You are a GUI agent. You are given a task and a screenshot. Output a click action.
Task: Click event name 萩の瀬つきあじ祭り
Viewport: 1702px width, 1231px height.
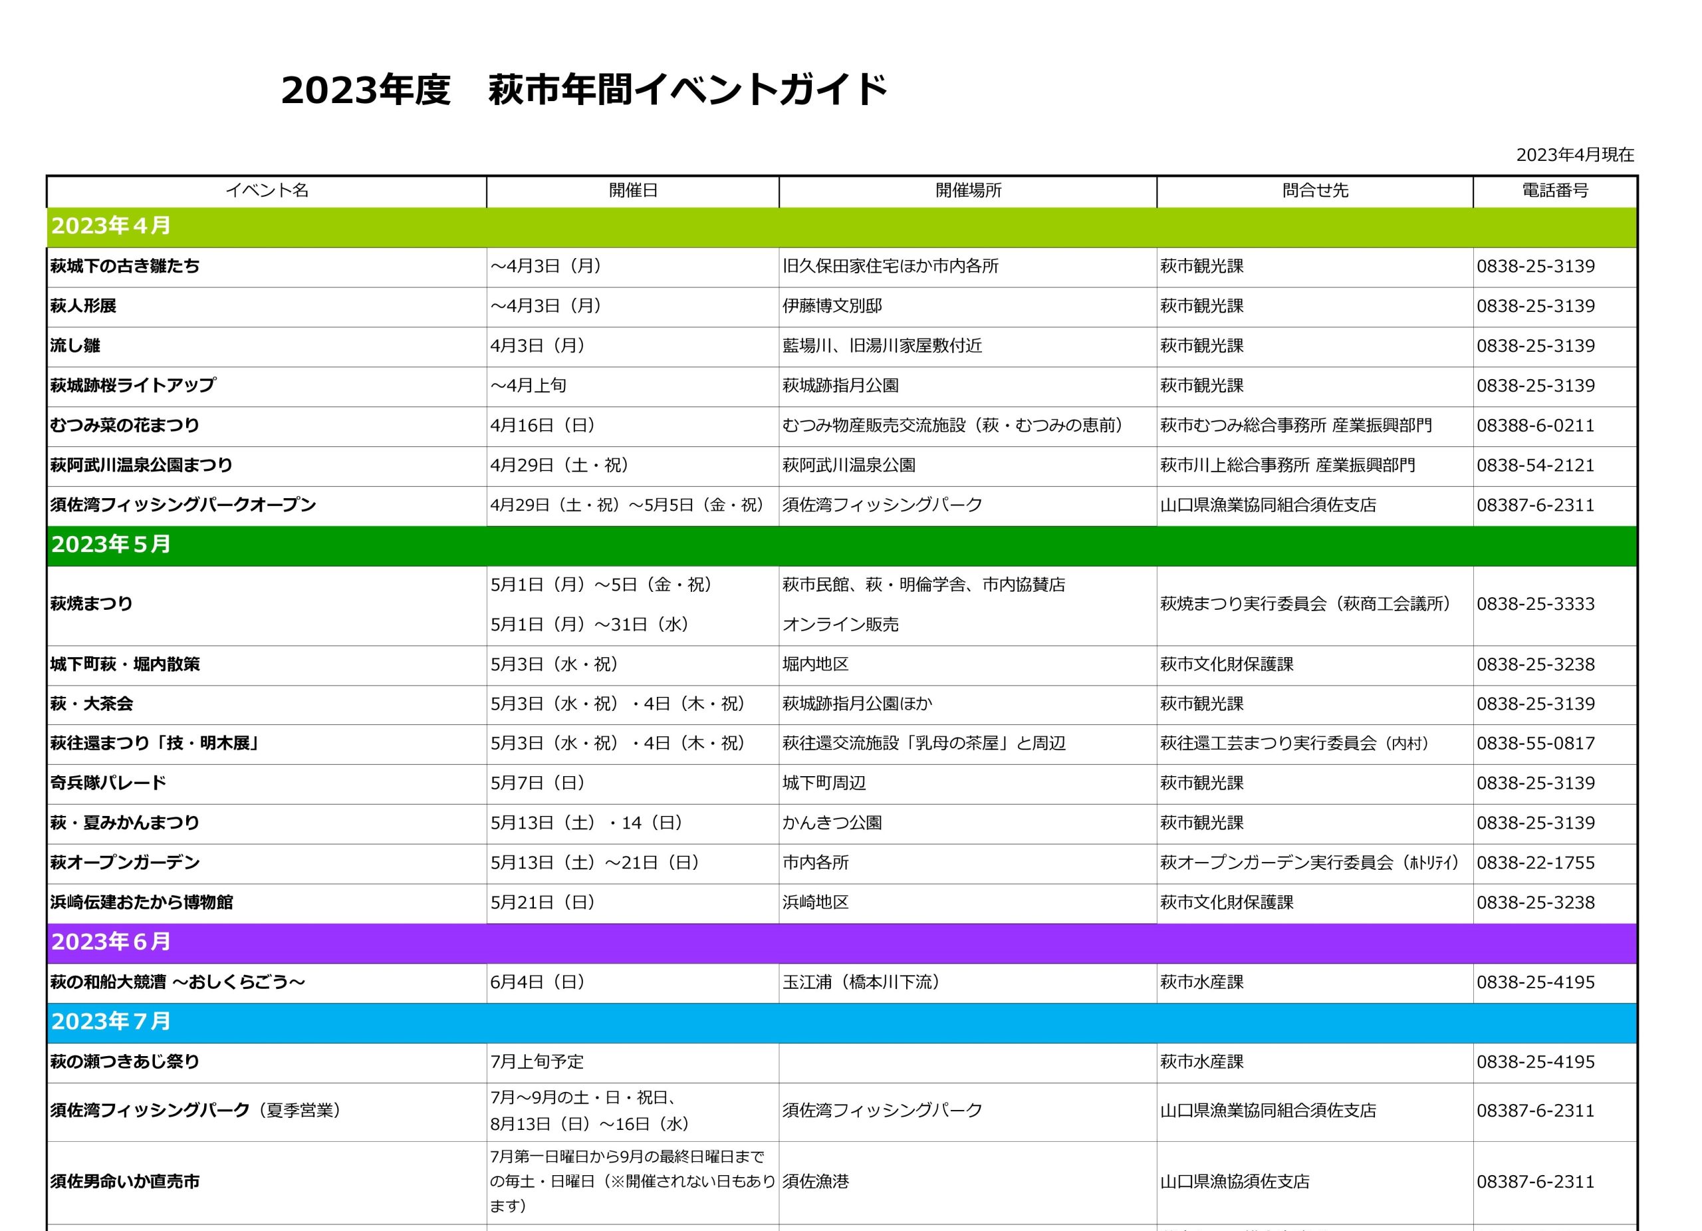(x=124, y=1062)
